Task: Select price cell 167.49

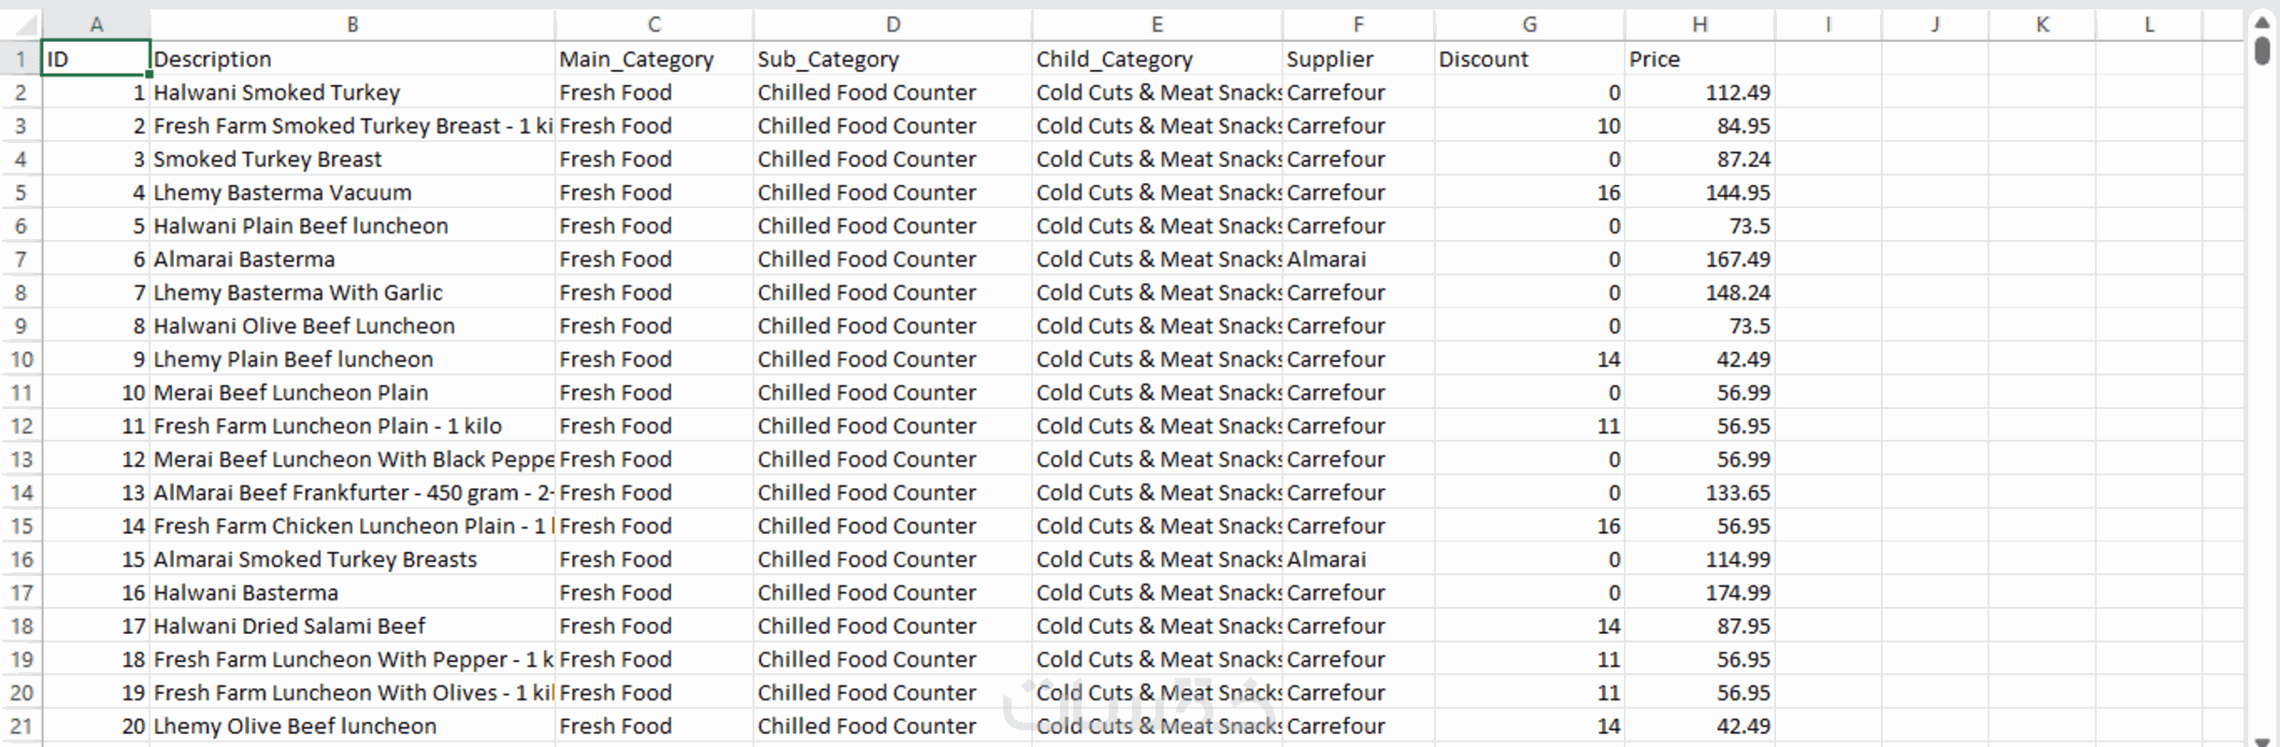Action: (1699, 260)
